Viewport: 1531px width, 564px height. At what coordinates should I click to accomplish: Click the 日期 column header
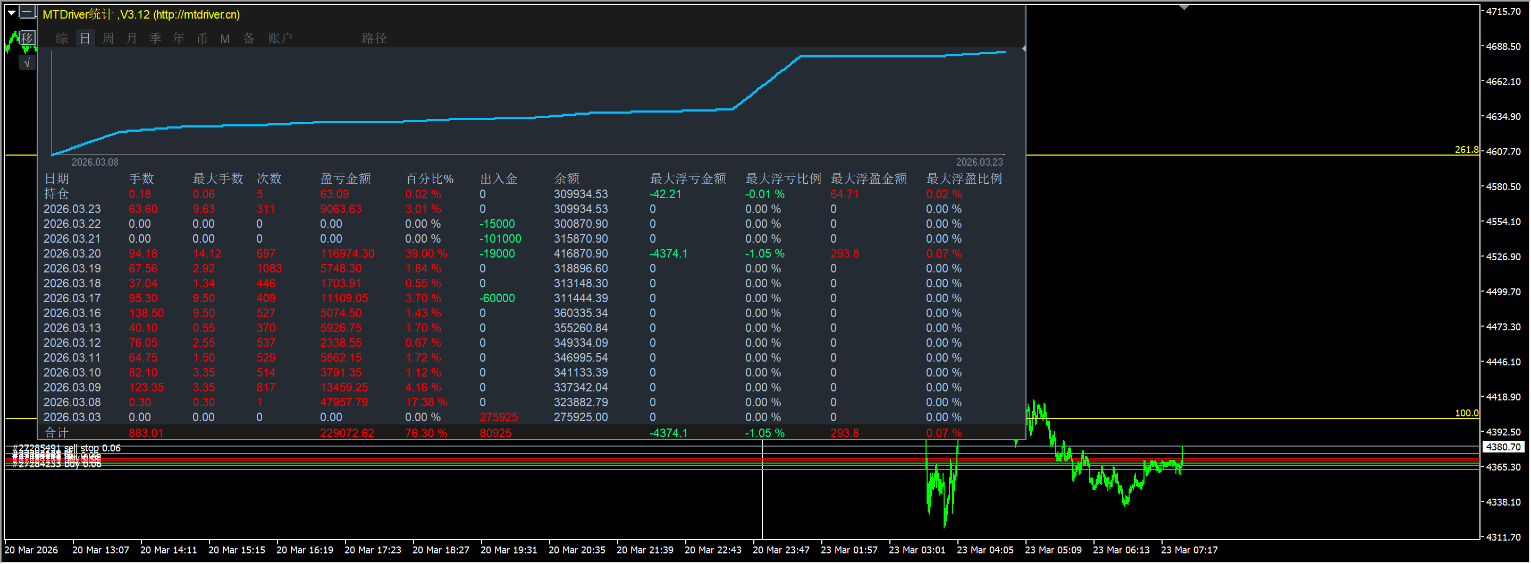point(56,178)
